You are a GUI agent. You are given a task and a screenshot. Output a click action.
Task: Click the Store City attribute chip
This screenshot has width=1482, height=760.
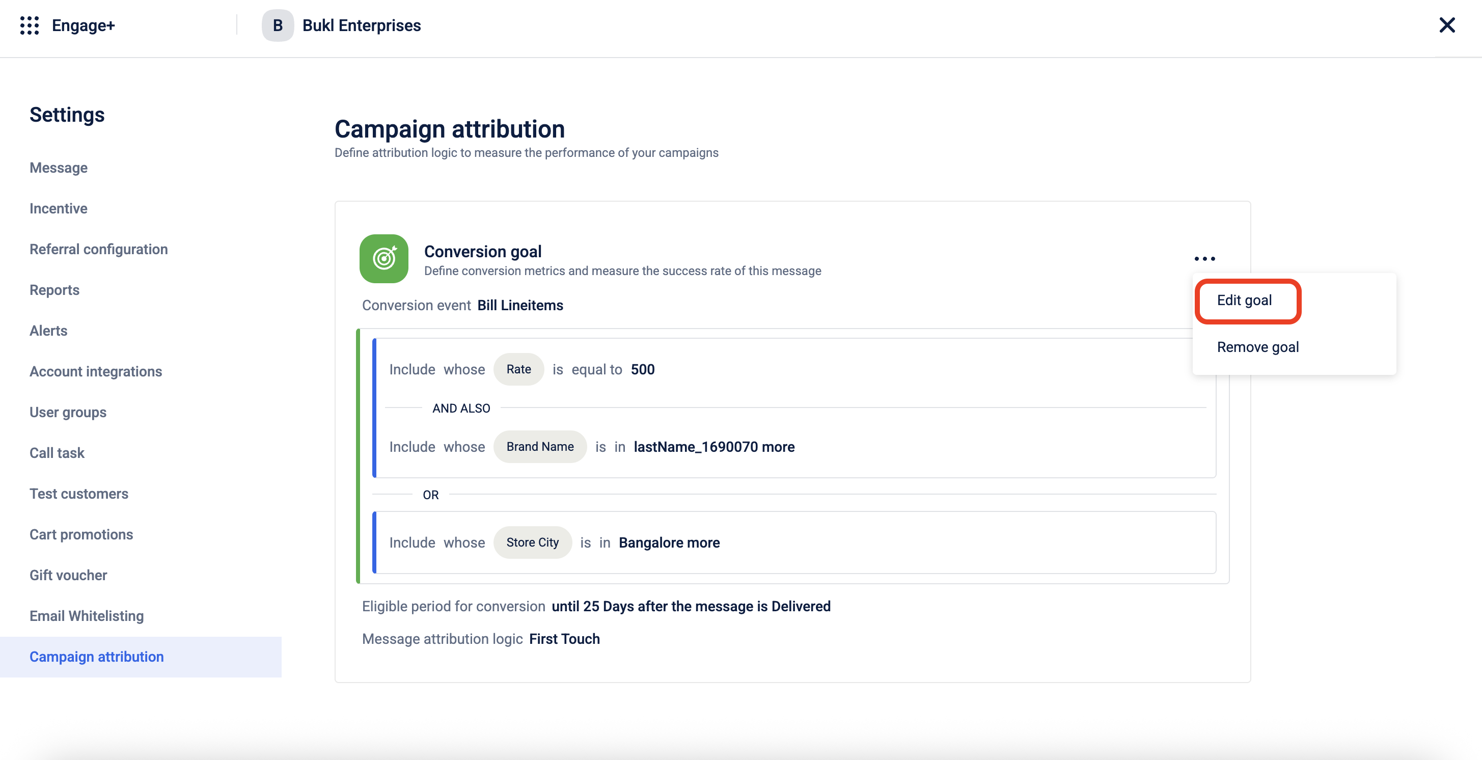click(x=532, y=542)
